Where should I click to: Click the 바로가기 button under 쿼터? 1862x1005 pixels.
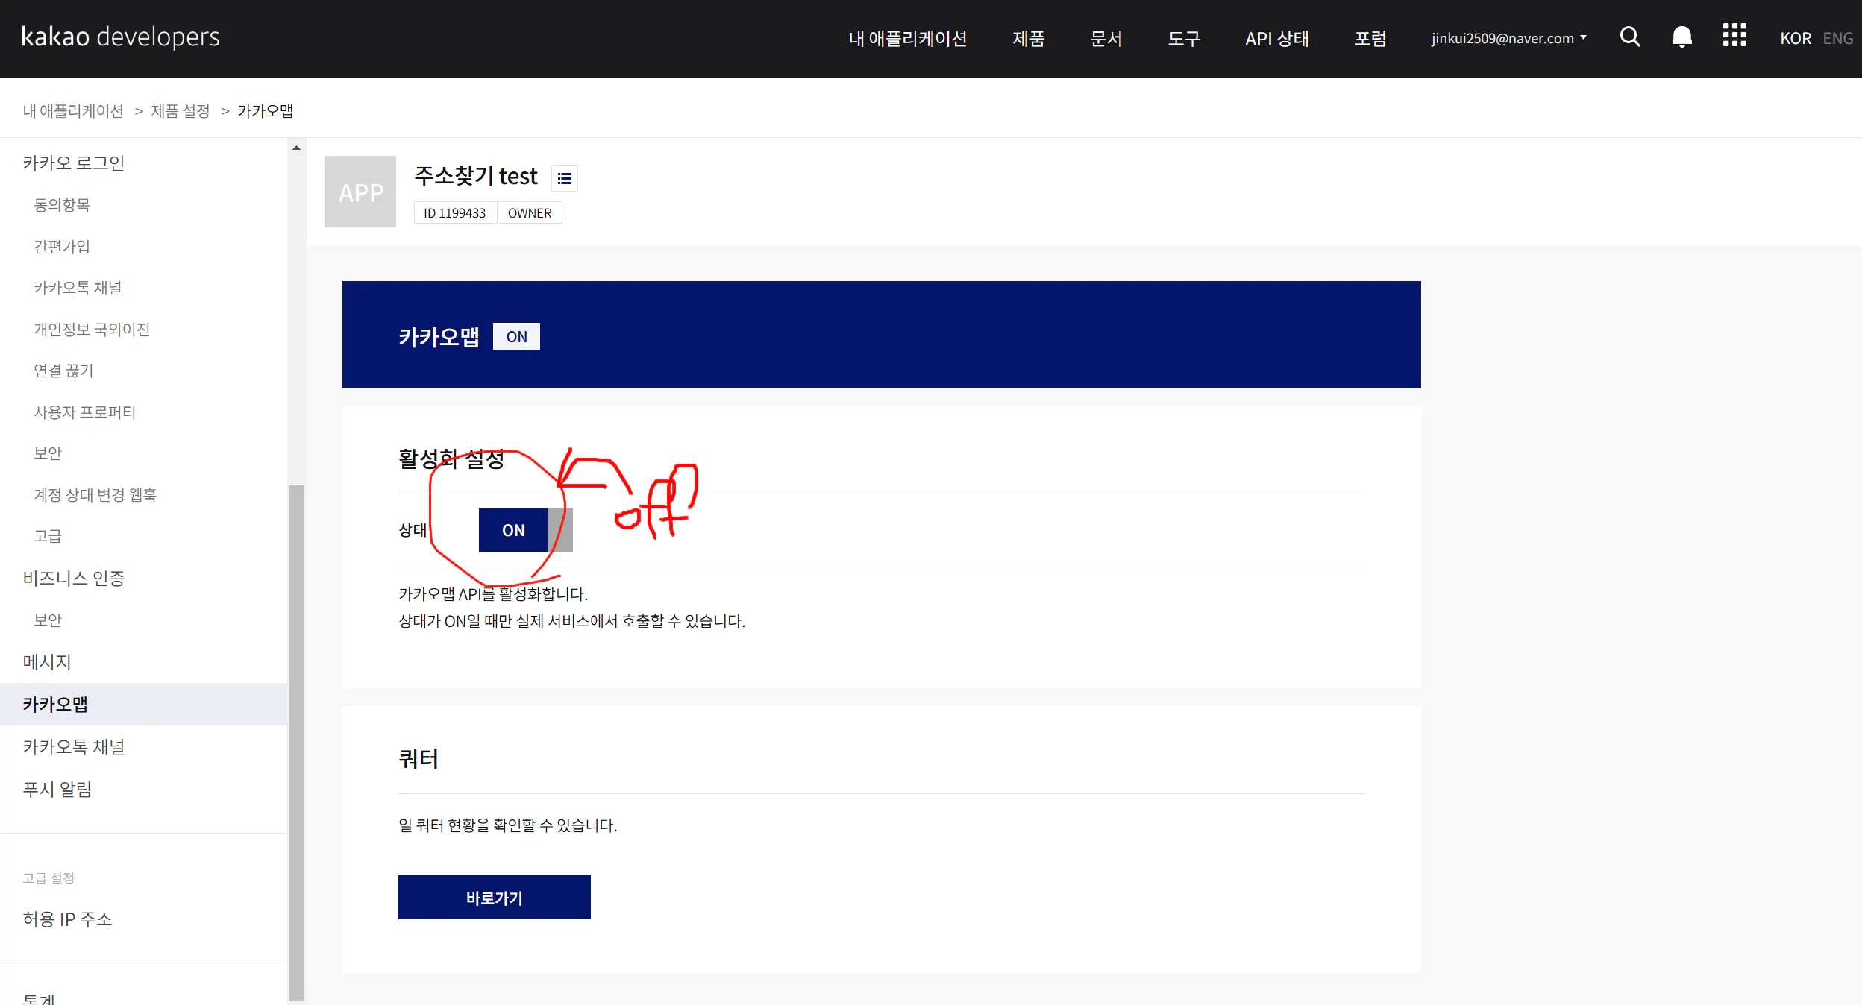click(x=495, y=897)
